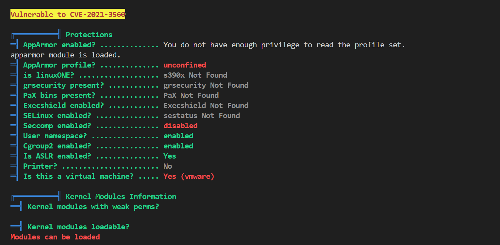Click the Kernel Modules Information heading

[121, 196]
